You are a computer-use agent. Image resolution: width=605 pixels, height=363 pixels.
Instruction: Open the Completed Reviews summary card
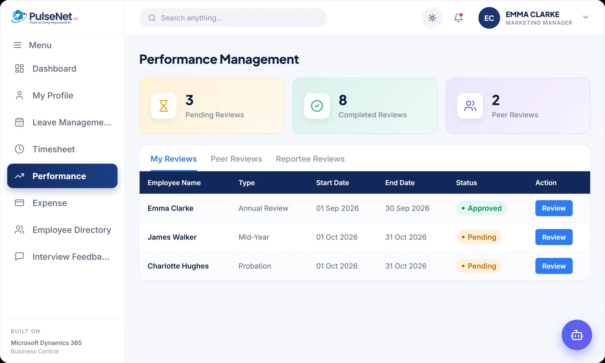click(x=365, y=106)
